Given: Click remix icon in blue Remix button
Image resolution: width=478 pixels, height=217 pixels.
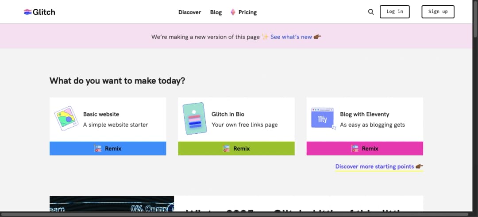Looking at the screenshot, I should coord(97,149).
